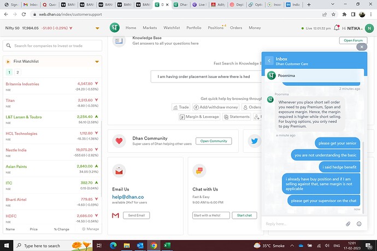
Task: Open the browser tab search chevron
Action: (333, 4)
